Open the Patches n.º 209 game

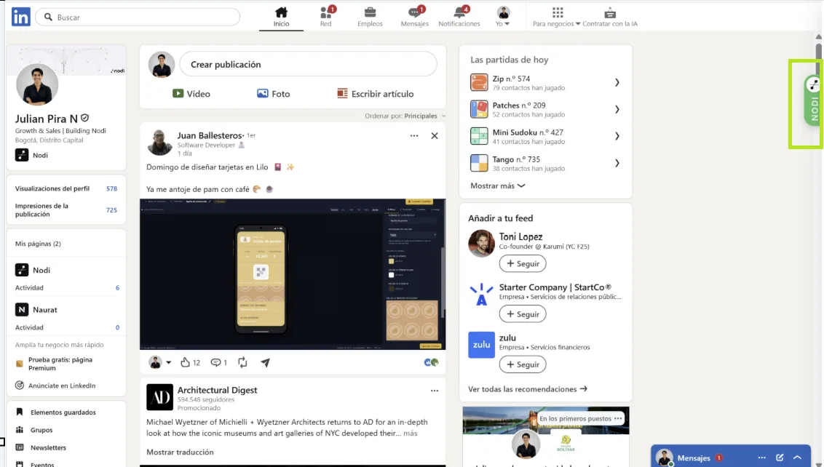click(x=545, y=109)
